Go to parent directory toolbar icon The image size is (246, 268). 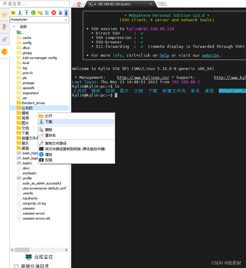pos(13,13)
